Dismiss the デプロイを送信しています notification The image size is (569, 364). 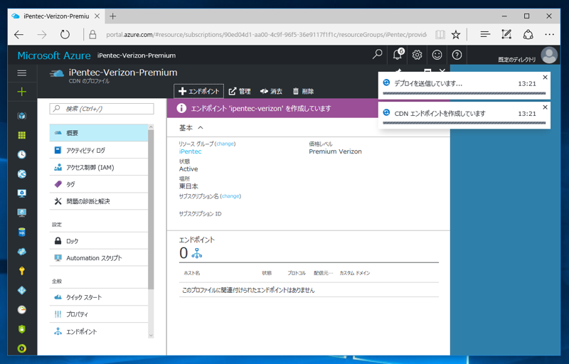[x=545, y=77]
